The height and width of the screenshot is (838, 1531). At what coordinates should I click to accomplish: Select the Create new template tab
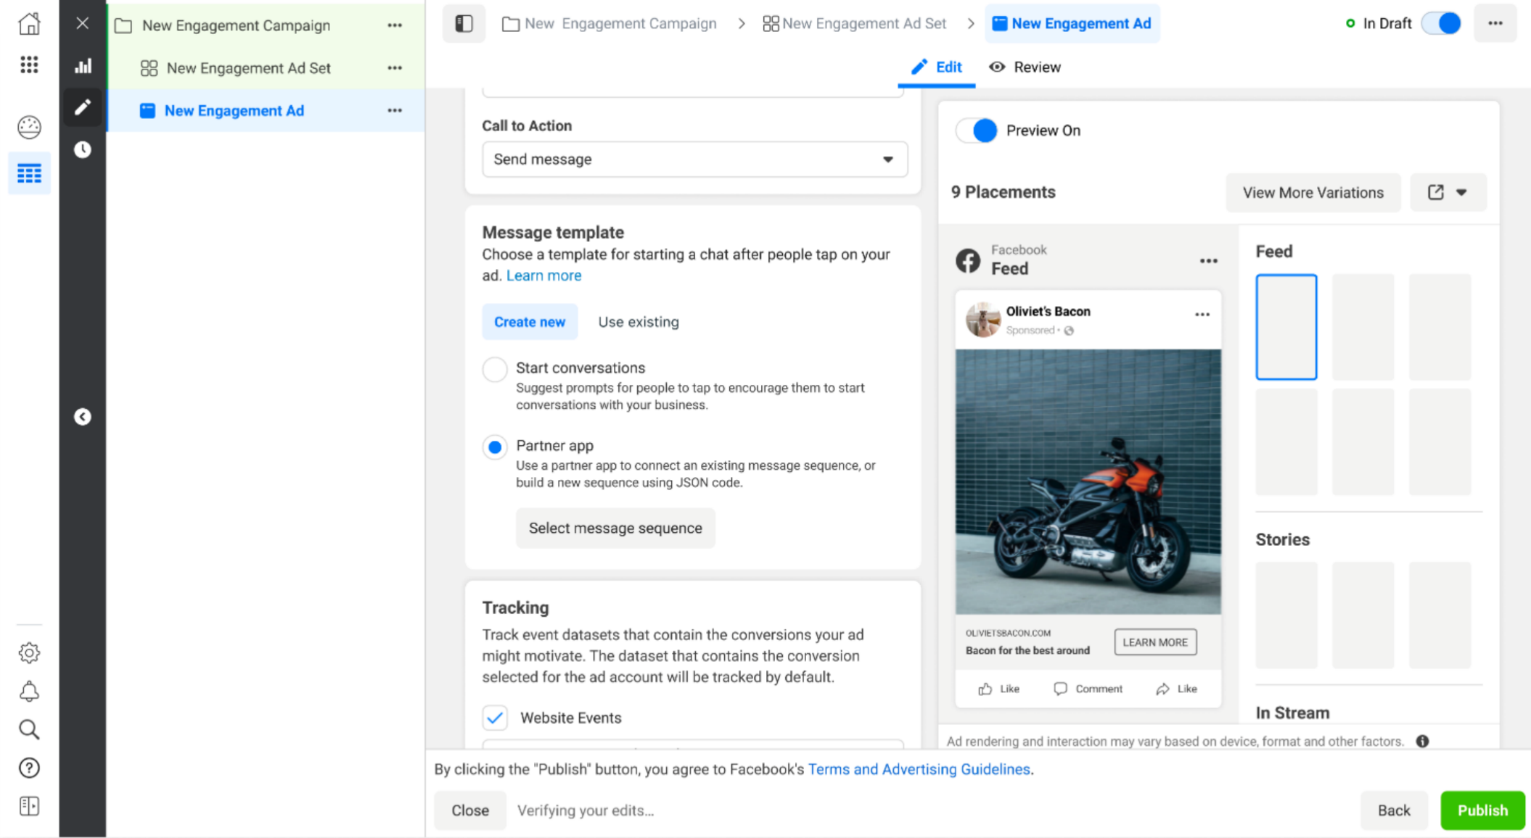530,322
